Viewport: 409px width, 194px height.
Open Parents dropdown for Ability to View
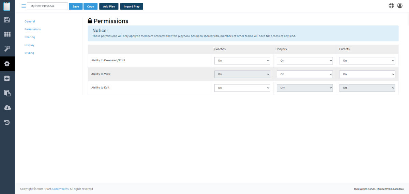(x=367, y=74)
